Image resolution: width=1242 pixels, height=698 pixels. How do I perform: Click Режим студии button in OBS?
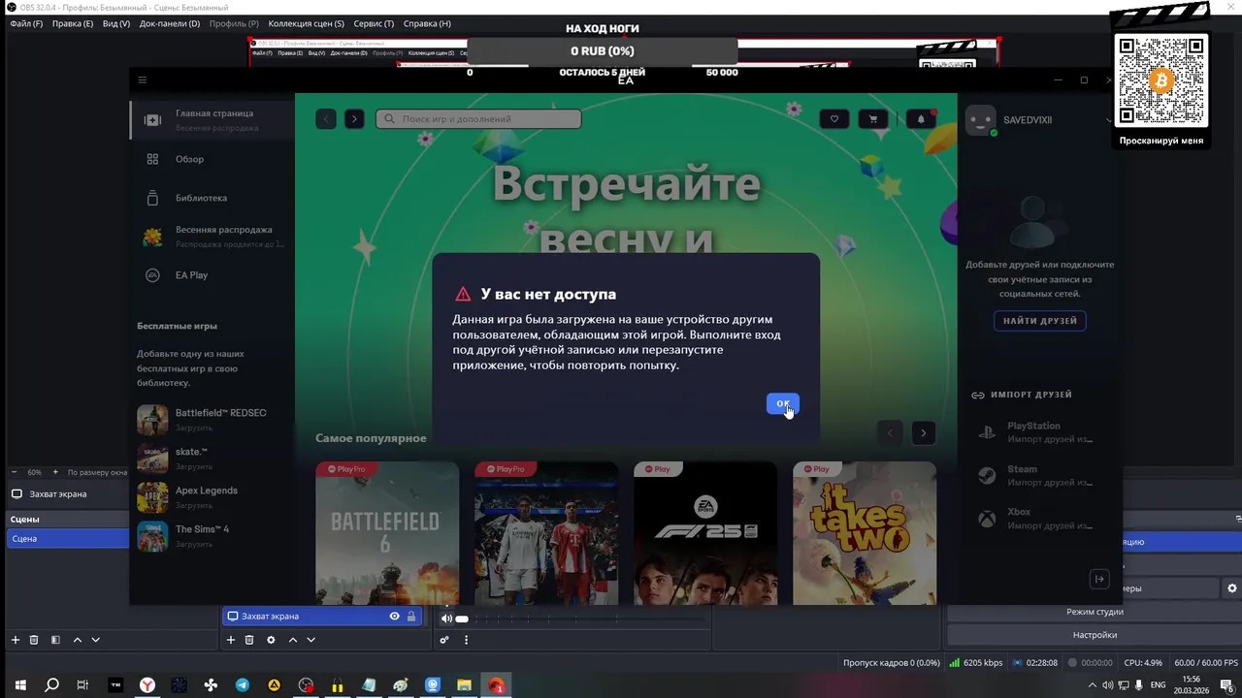point(1095,612)
